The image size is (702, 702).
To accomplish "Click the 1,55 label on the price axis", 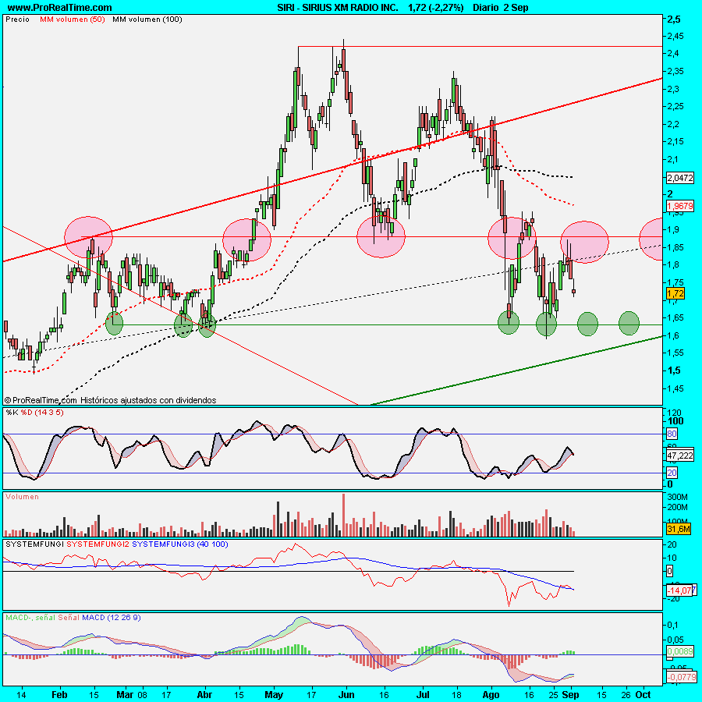I will [675, 353].
